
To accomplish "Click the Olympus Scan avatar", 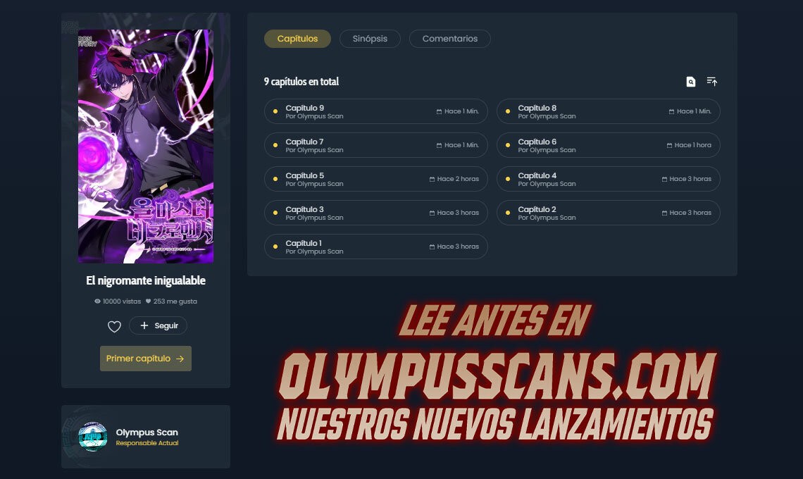I will (x=93, y=437).
